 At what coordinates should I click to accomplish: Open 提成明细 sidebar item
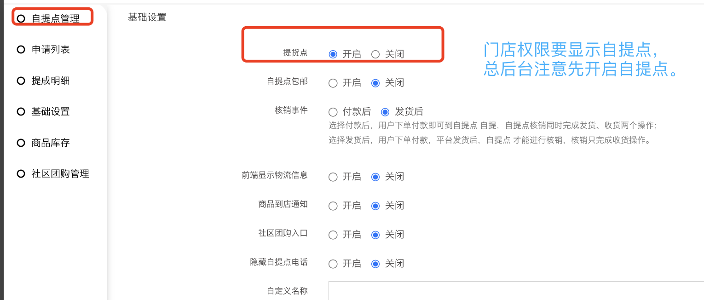tap(50, 81)
